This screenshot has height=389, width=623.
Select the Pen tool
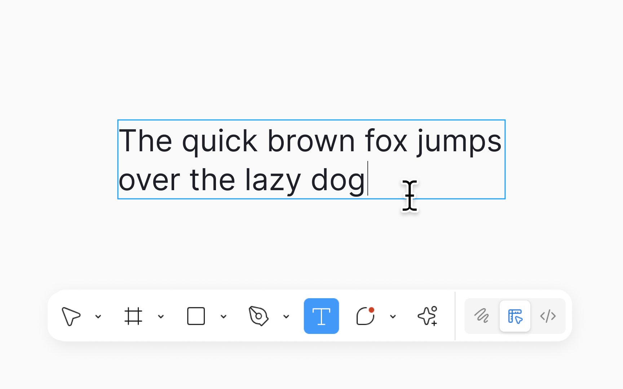[259, 316]
